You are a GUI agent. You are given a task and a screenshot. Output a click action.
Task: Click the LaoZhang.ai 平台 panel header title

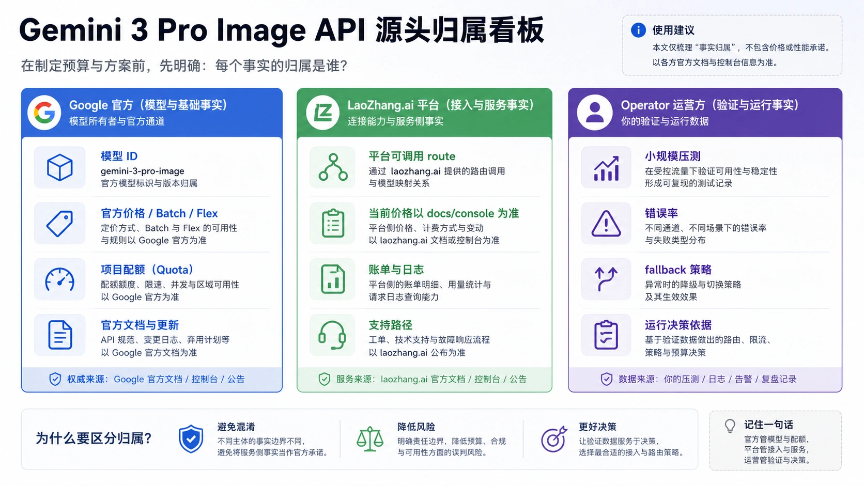pos(441,105)
